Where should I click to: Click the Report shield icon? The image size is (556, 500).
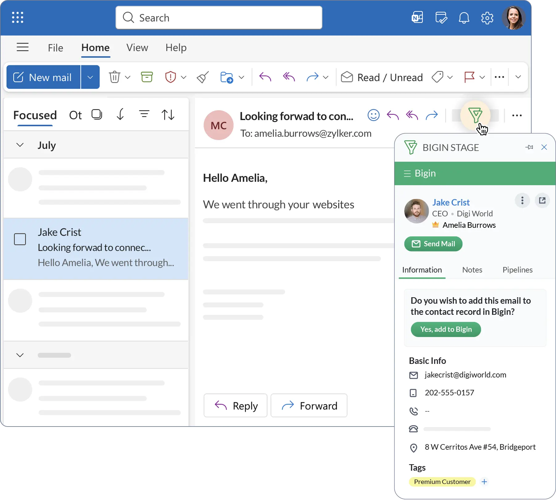point(171,77)
